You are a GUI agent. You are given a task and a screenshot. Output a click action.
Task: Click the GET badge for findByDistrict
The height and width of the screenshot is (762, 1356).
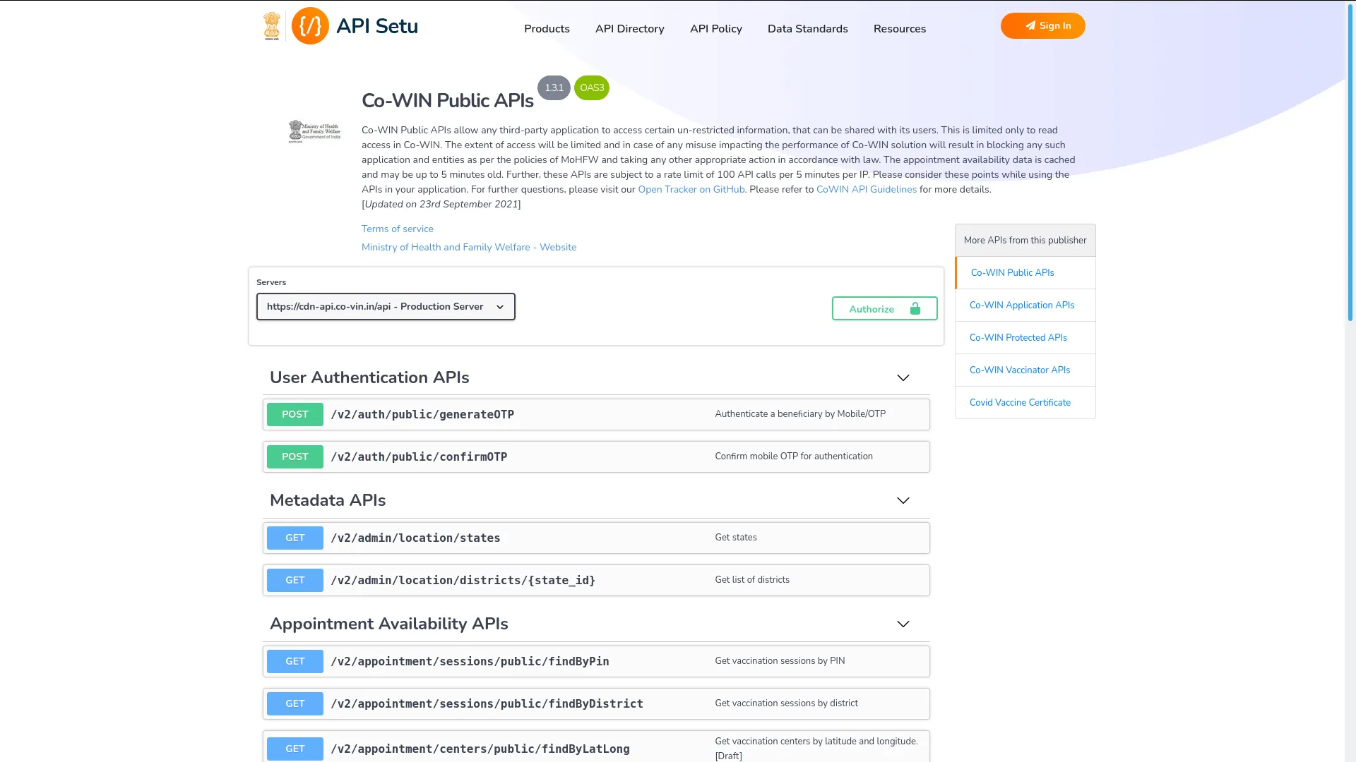[295, 704]
